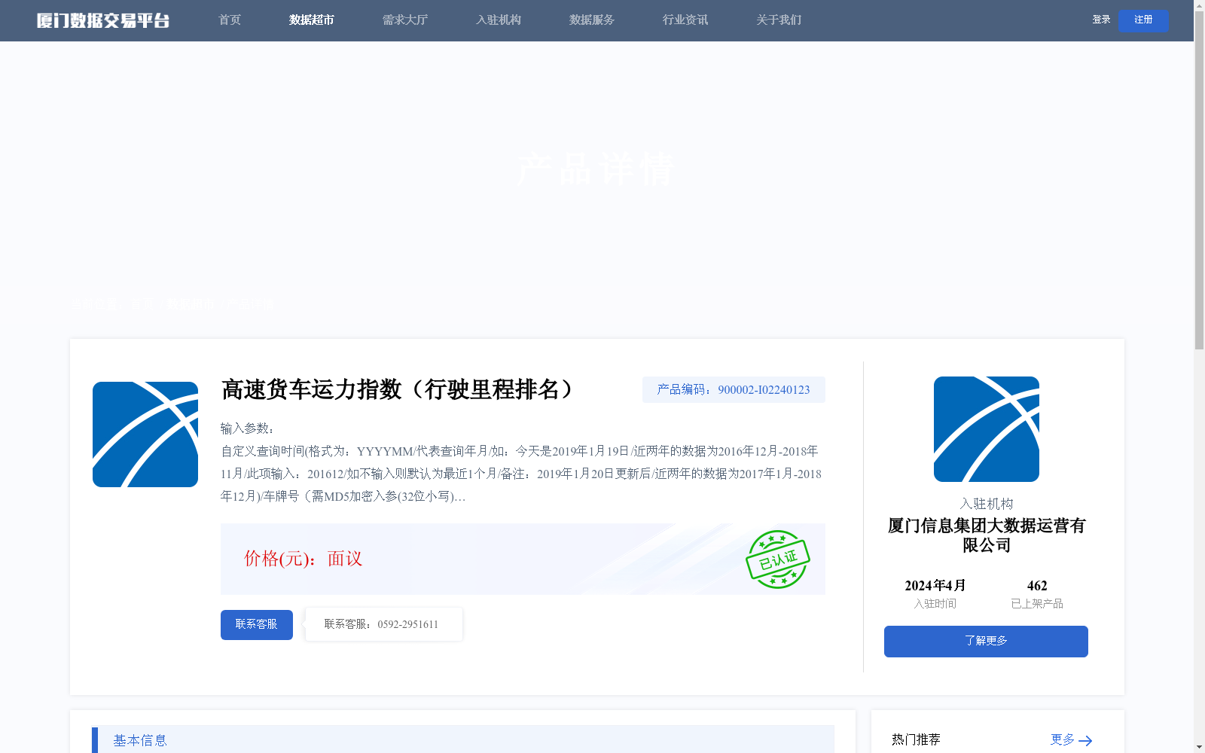Click the customer service phone 0592-2951611
This screenshot has height=753, width=1205.
tap(407, 624)
